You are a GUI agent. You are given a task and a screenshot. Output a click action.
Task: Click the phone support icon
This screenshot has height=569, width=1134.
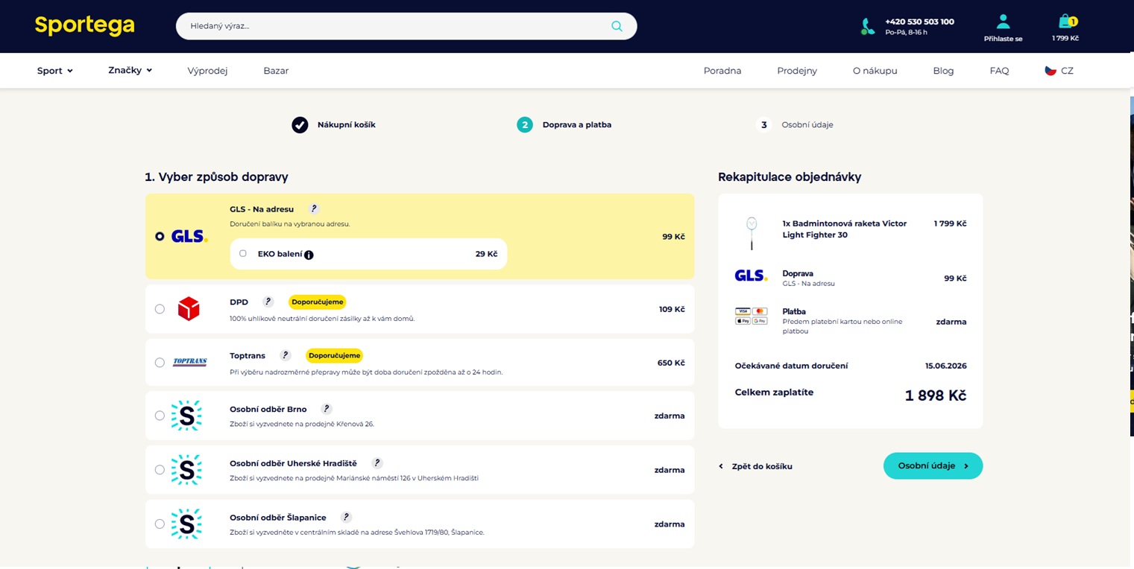click(x=867, y=27)
